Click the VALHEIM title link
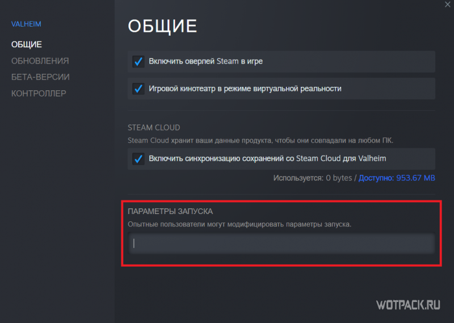454x323 pixels. tap(26, 24)
